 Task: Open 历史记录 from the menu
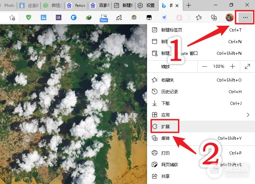point(170,92)
